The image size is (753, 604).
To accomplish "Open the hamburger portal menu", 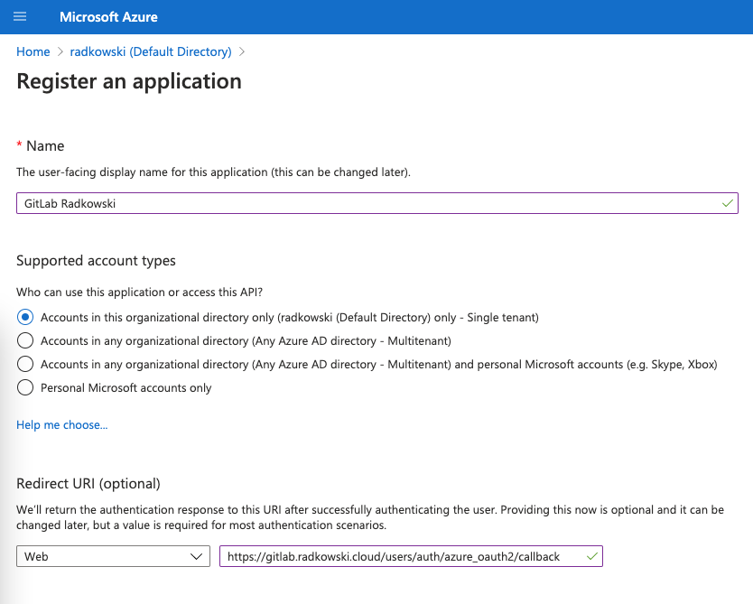I will point(20,17).
